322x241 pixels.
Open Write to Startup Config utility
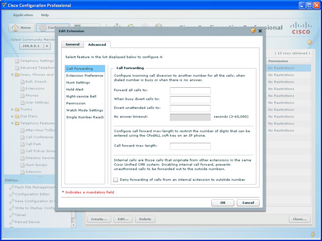(x=32, y=208)
